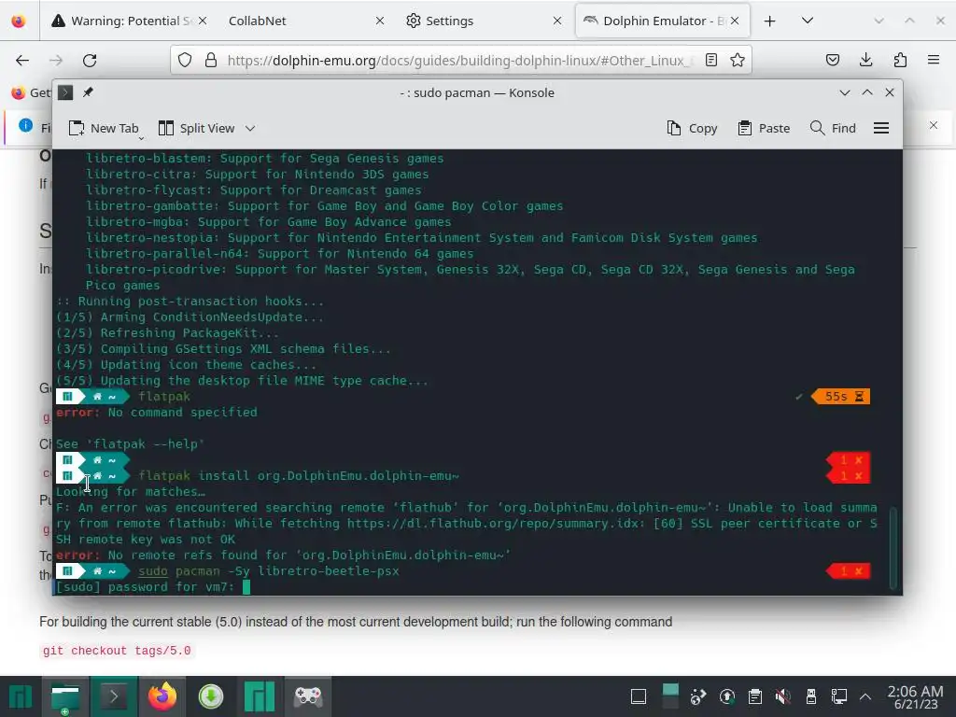Screen dimensions: 956x717
Task: Open the Firefox extensions menu
Action: pyautogui.click(x=900, y=60)
